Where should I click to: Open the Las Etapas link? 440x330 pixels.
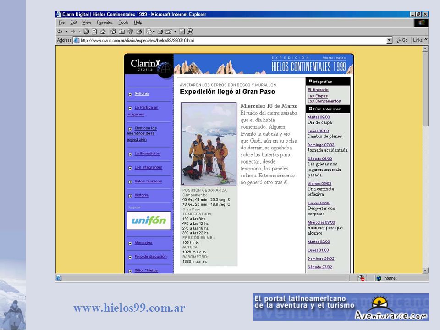317,96
